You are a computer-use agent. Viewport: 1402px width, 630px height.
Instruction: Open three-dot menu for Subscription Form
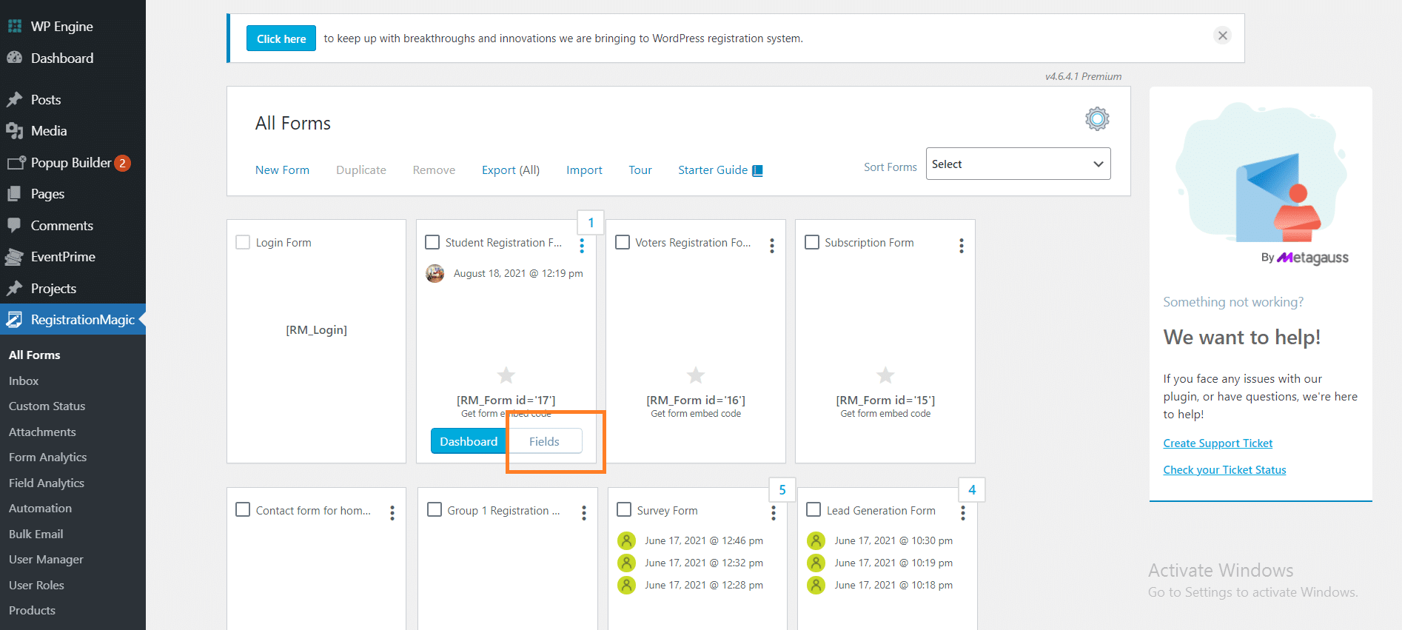(x=962, y=246)
